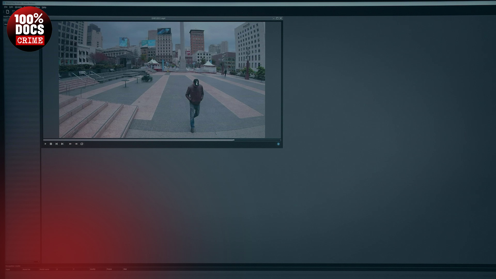Set the end marker on timeline
Viewport: 496px width, 279px height.
76,144
